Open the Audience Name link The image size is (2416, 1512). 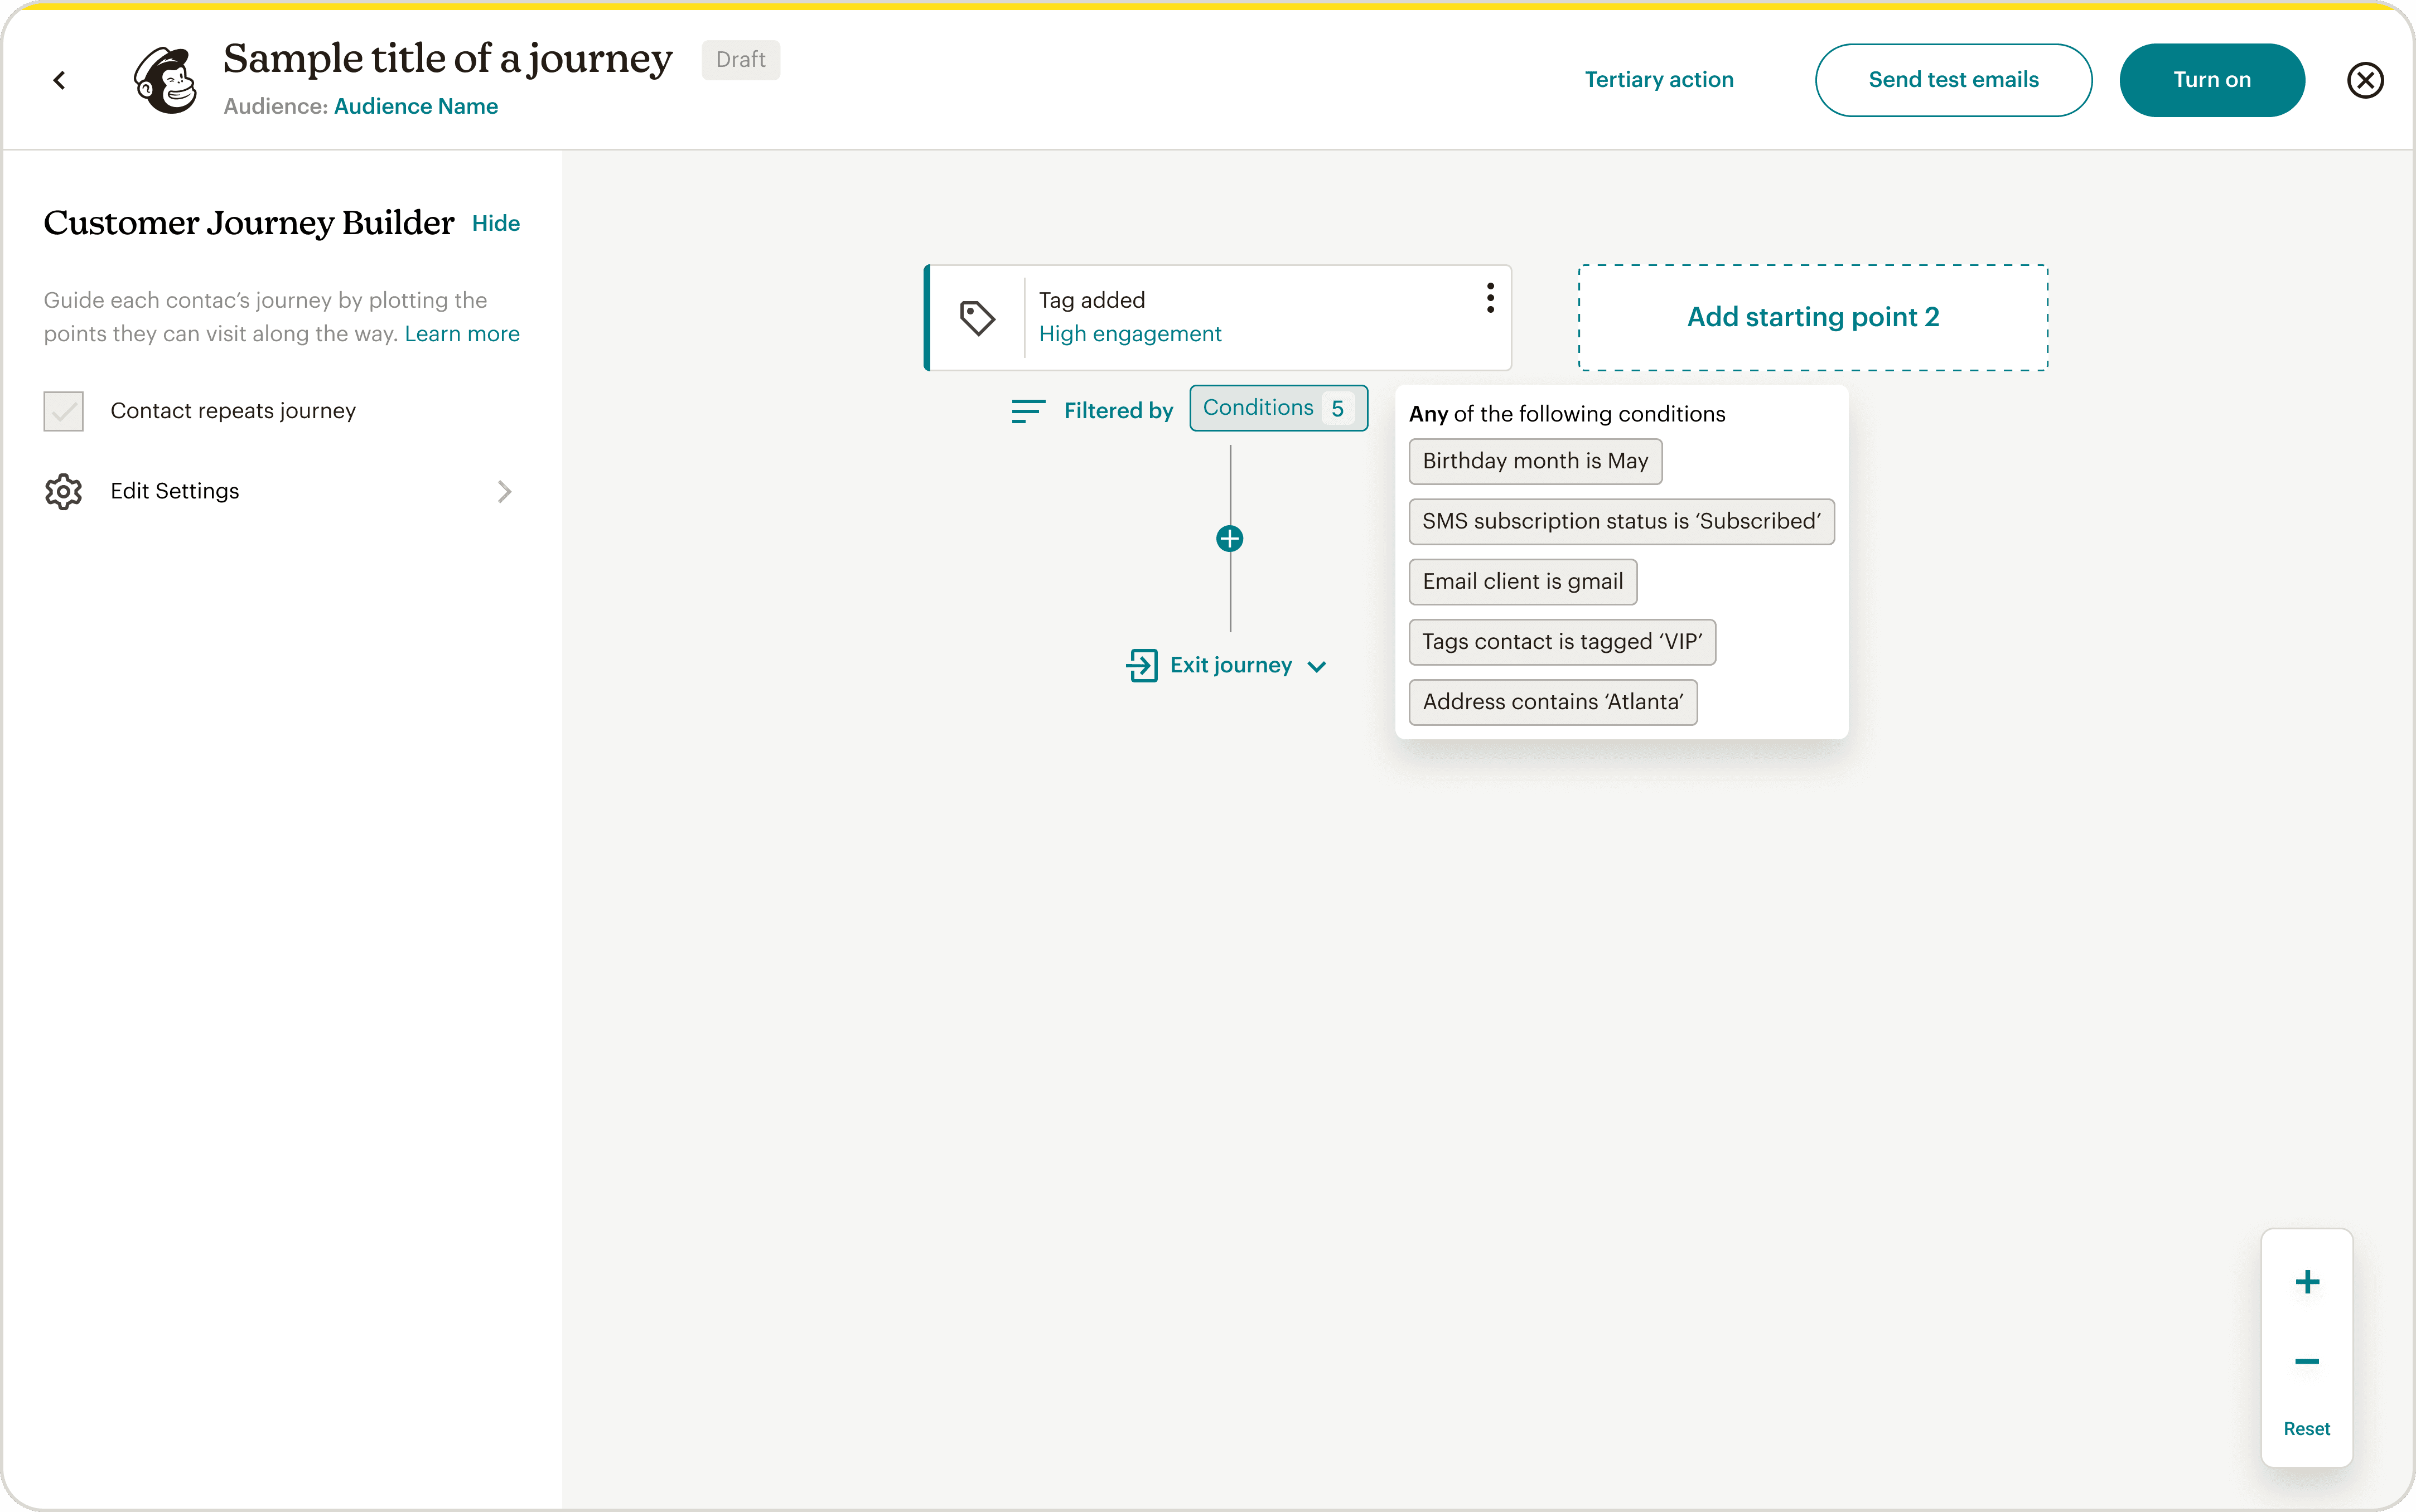pyautogui.click(x=415, y=106)
